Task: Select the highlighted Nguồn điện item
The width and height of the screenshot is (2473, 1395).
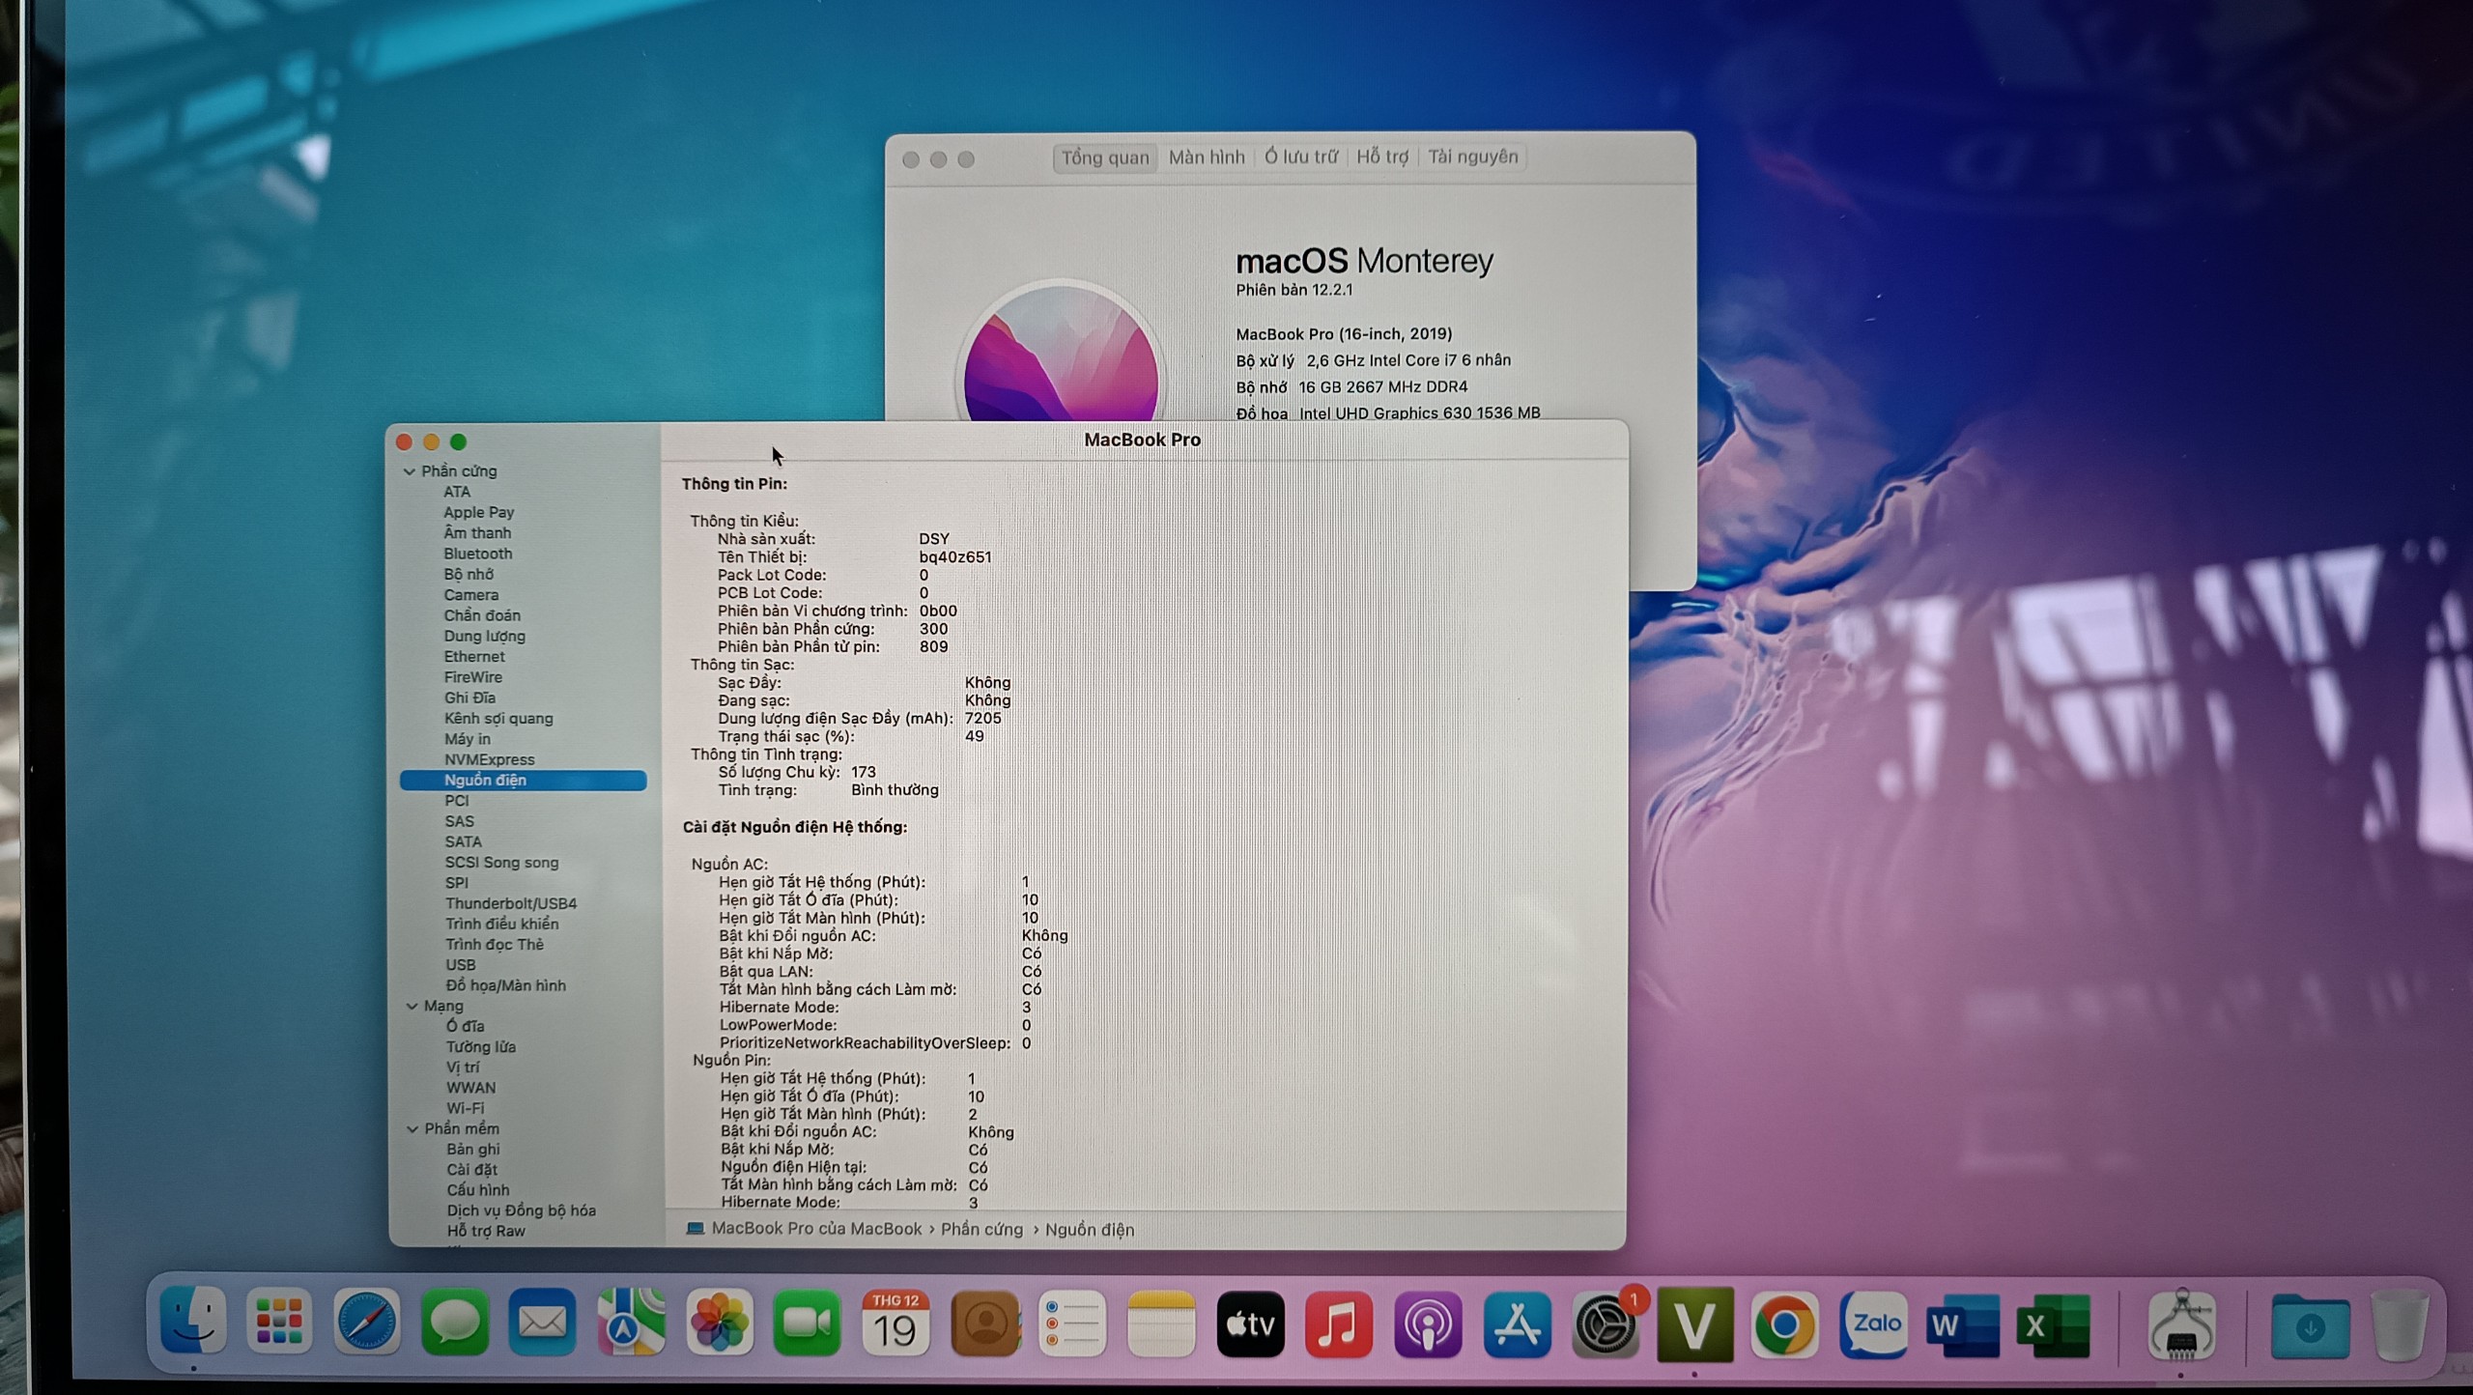Action: (523, 780)
